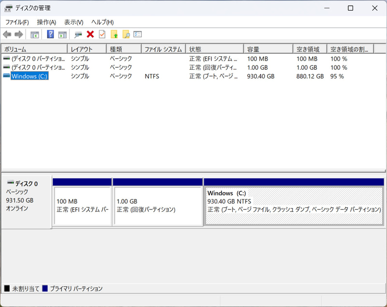Click the EFI system row's disk icon

[6, 59]
